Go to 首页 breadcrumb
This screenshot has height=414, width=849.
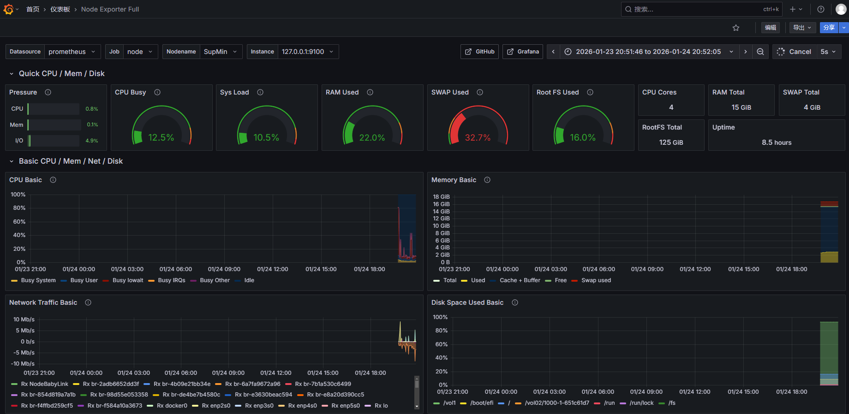coord(33,9)
